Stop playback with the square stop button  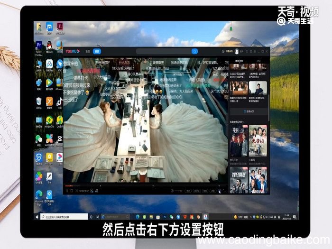coord(72,191)
